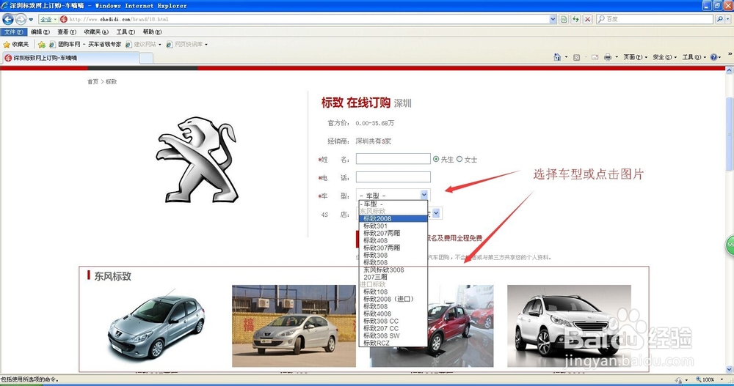Open the 网页快讯库 favorites dropdown
The height and width of the screenshot is (386, 734).
(x=186, y=45)
